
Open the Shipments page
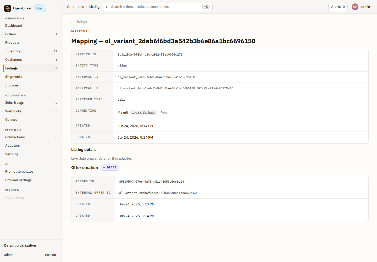[31, 77]
